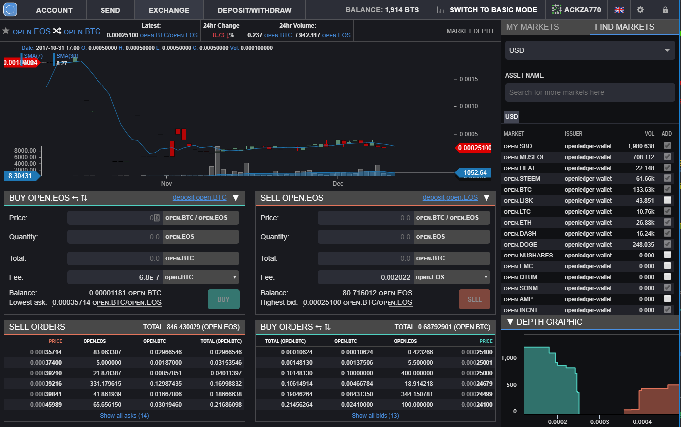681x427 pixels.
Task: Click the buy balance 0.00001181 OPEN.BTC
Action: (125, 293)
